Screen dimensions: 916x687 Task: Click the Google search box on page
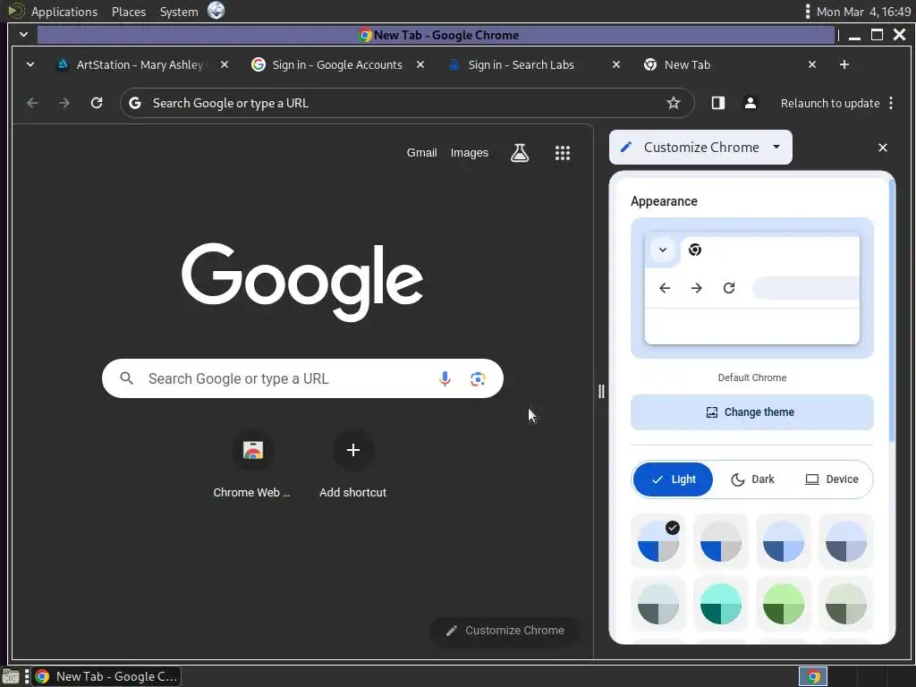302,378
